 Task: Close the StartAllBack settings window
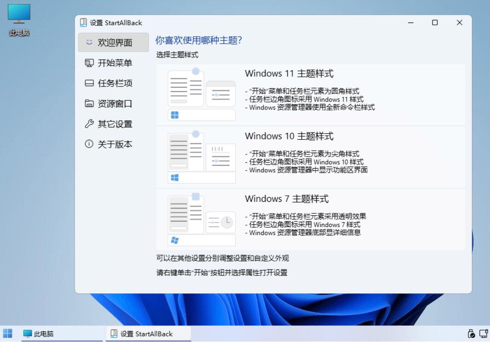point(460,23)
